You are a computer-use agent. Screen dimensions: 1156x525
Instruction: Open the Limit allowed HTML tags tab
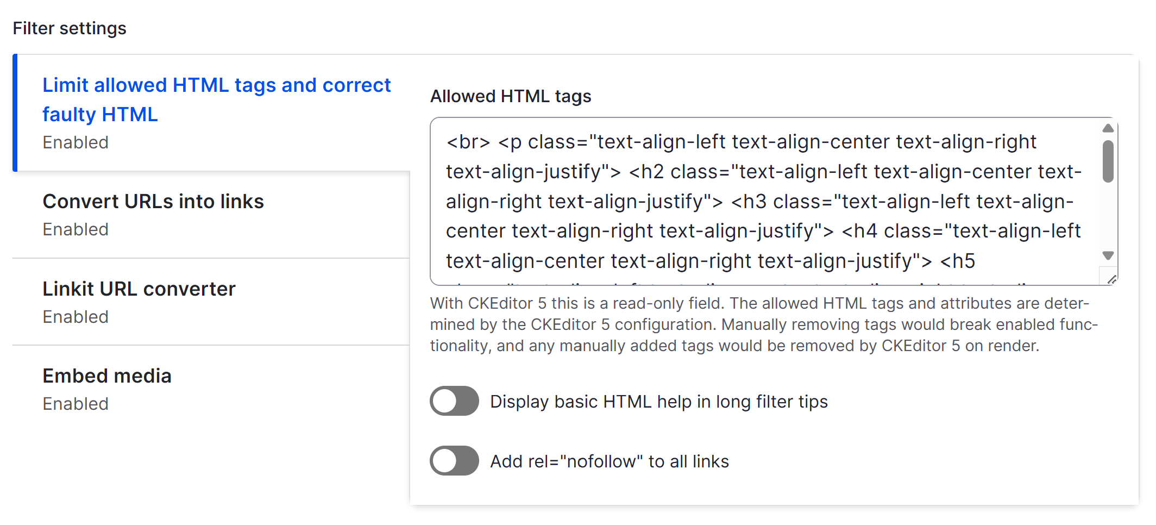pyautogui.click(x=216, y=99)
